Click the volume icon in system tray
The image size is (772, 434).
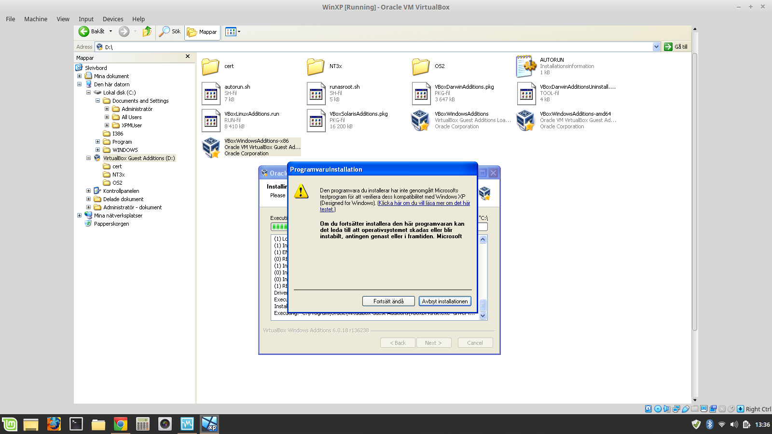point(734,424)
